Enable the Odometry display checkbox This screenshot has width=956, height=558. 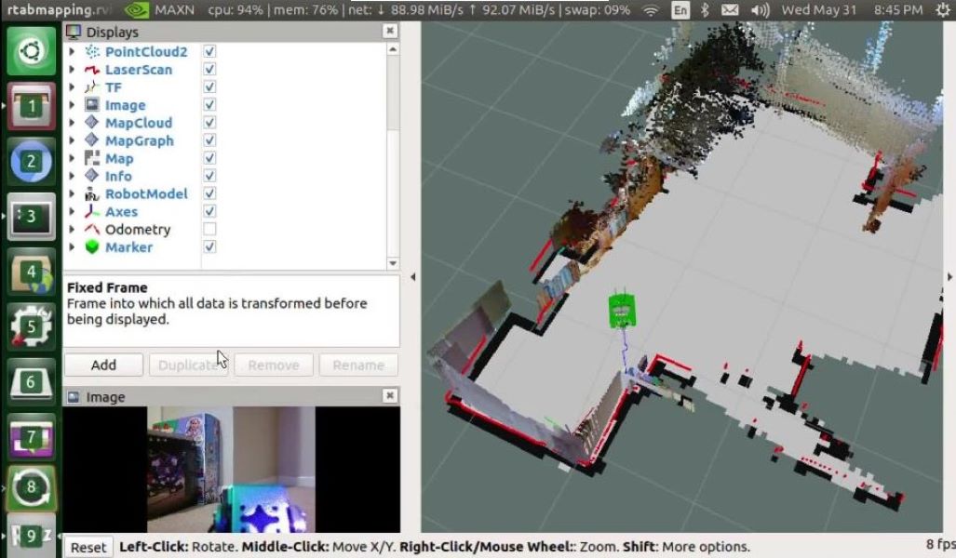209,230
